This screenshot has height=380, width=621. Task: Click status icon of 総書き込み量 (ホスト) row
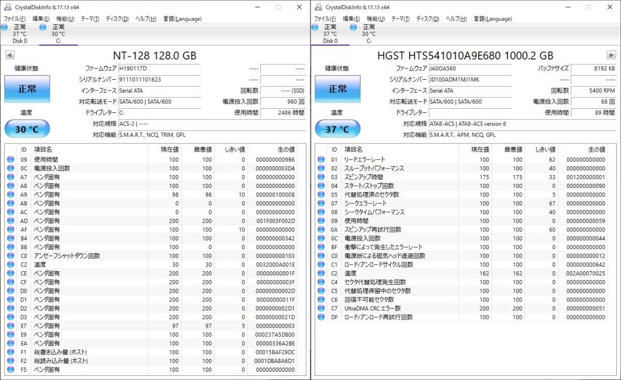(x=10, y=352)
